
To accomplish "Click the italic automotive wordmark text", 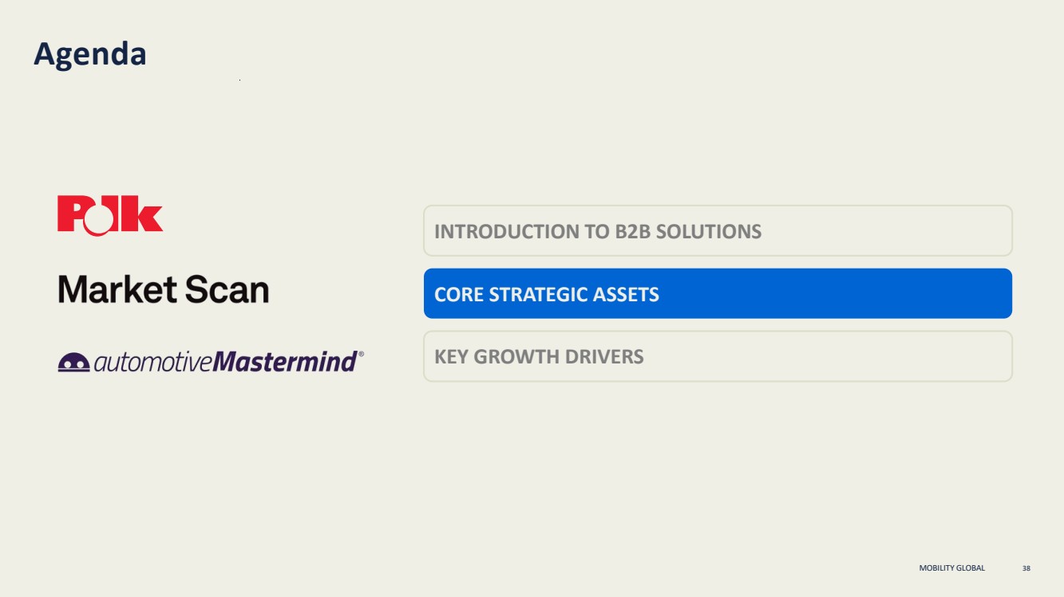I will coord(154,363).
